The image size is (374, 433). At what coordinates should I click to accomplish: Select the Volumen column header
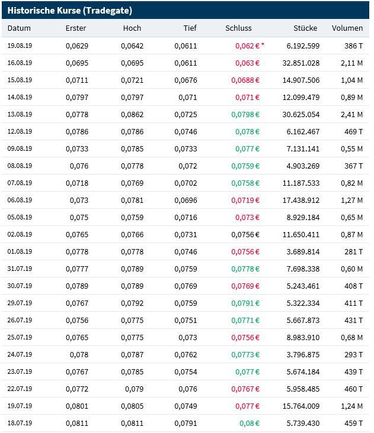click(347, 28)
